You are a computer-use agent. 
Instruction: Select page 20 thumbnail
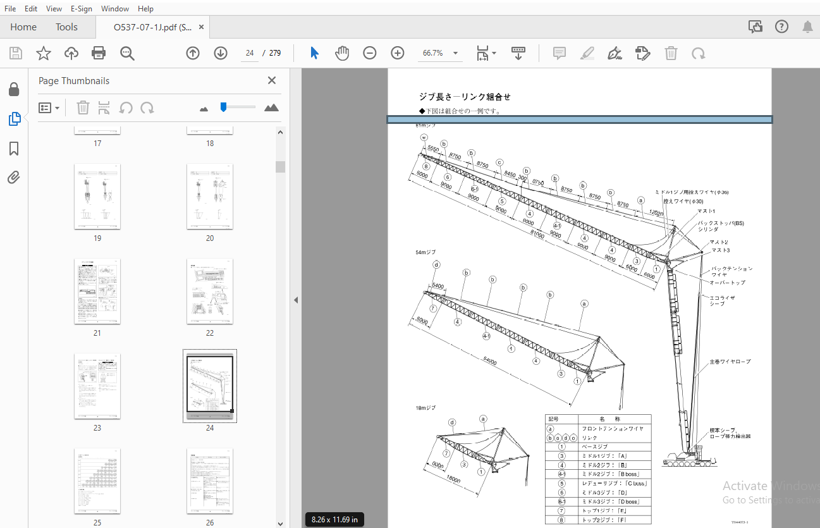(210, 197)
